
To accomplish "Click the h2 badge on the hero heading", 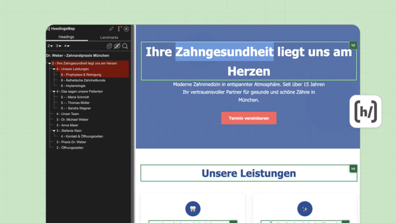I will click(x=353, y=46).
